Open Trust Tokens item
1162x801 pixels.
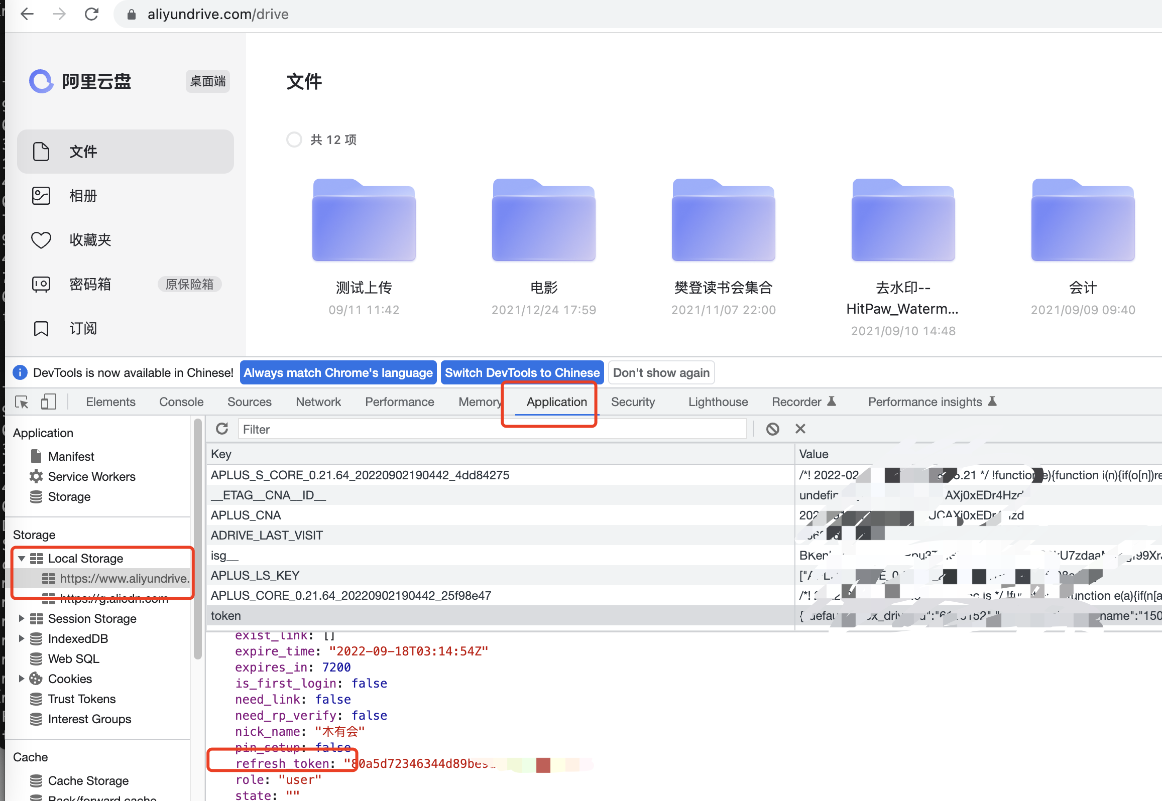(81, 699)
